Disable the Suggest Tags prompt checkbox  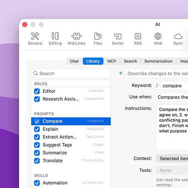(37, 145)
